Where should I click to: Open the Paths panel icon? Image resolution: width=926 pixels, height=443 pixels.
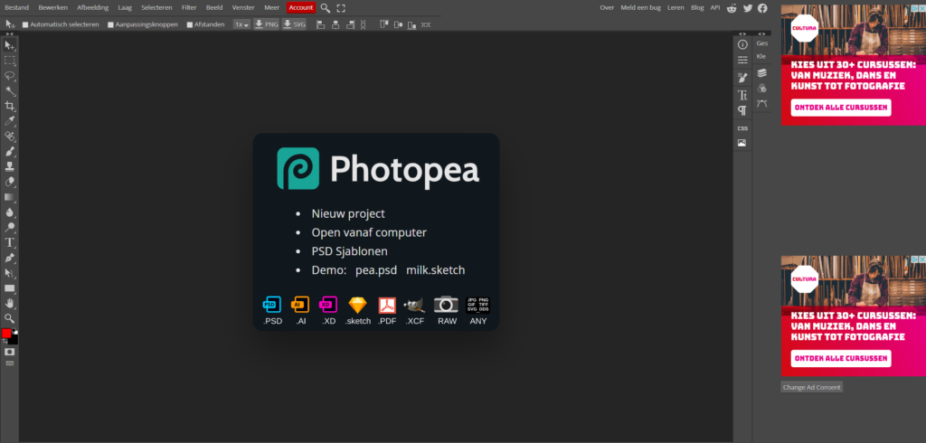click(x=761, y=103)
